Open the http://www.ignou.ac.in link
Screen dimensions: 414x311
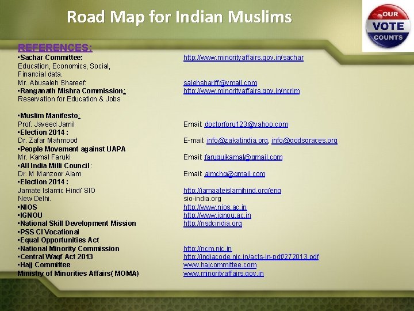217,215
